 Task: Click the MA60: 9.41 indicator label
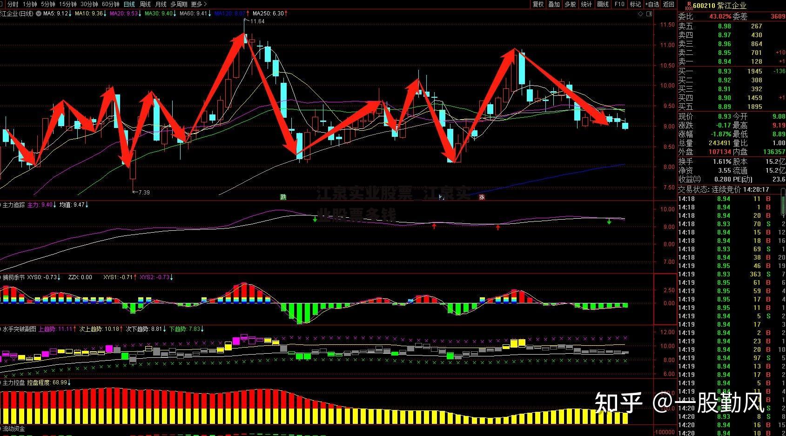[x=195, y=13]
